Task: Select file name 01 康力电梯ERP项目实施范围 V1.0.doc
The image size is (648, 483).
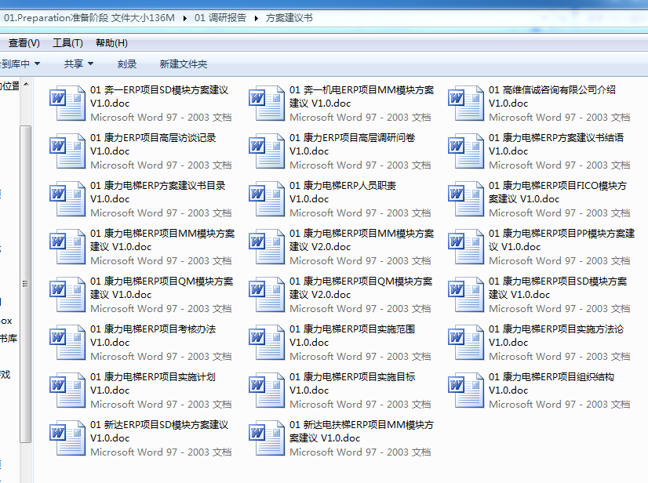Action: [x=352, y=336]
